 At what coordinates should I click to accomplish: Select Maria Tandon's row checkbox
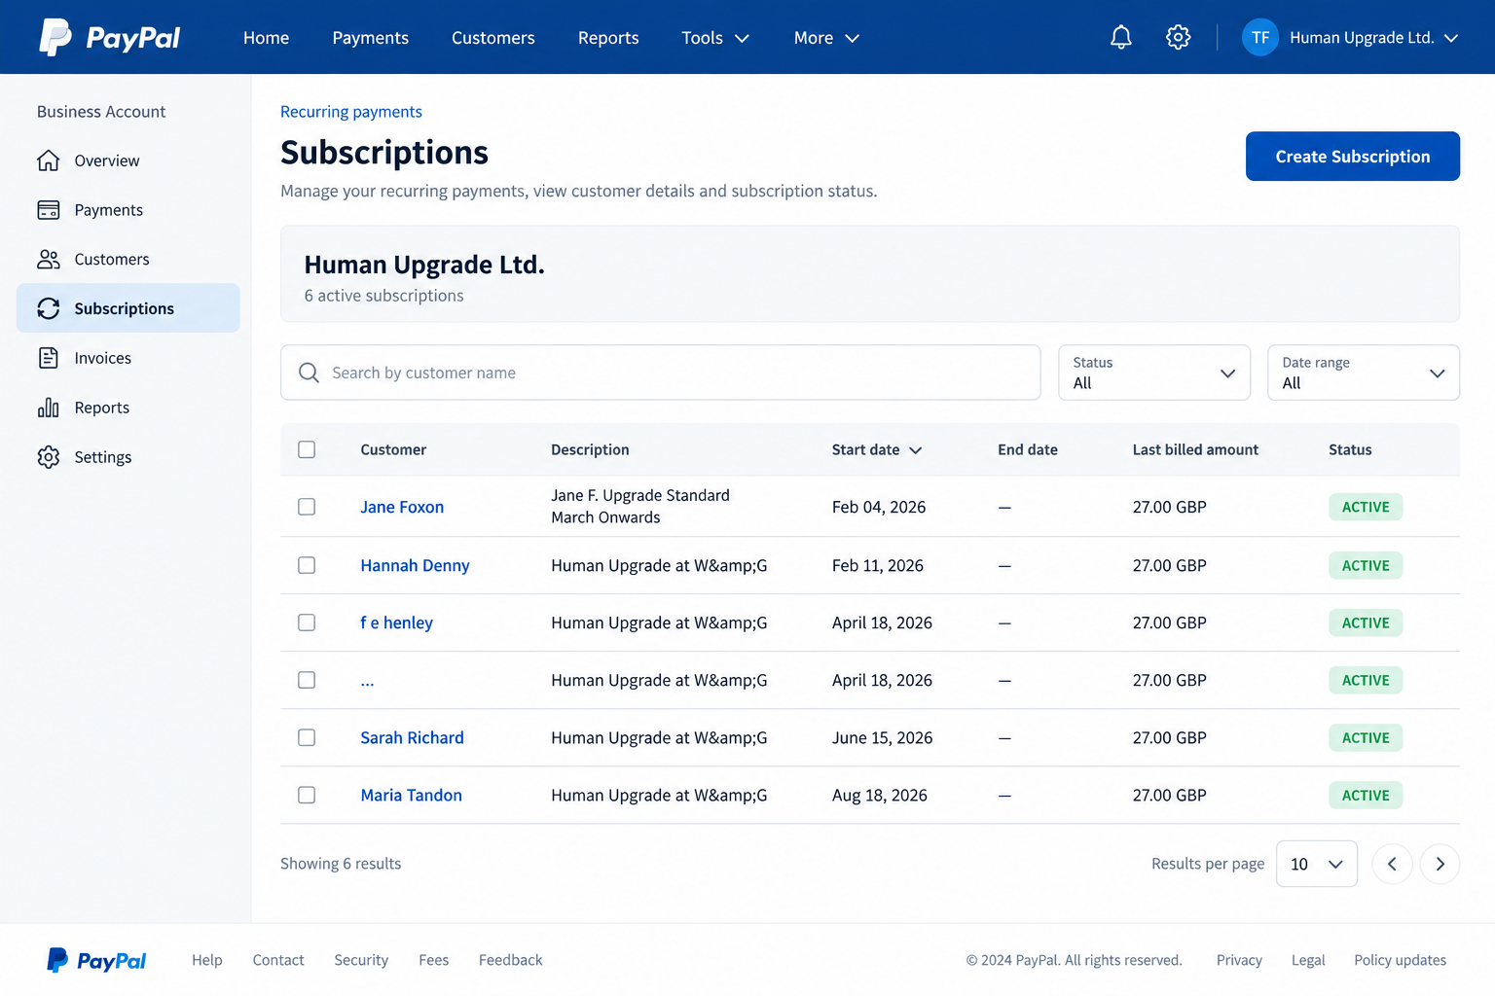(x=307, y=795)
